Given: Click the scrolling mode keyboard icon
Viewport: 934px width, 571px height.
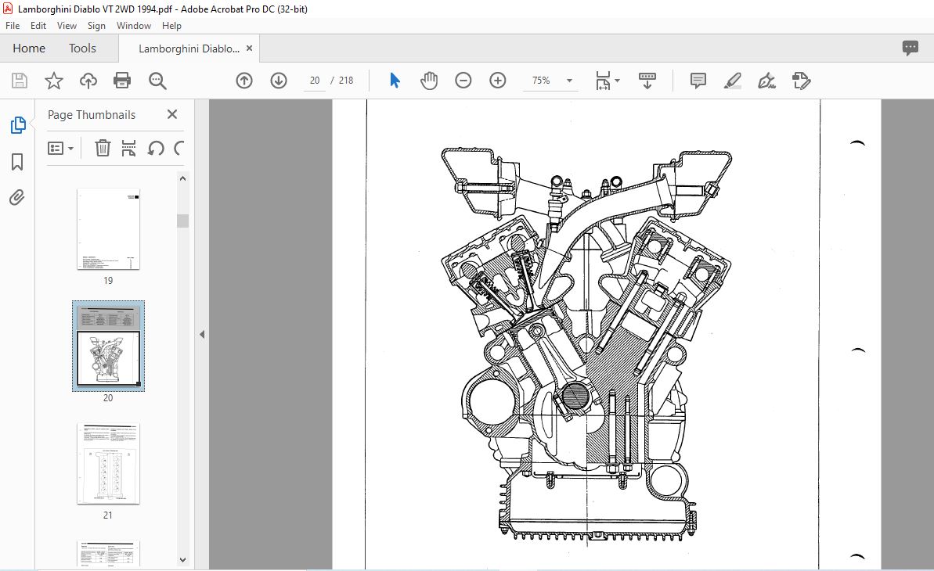Looking at the screenshot, I should [647, 81].
